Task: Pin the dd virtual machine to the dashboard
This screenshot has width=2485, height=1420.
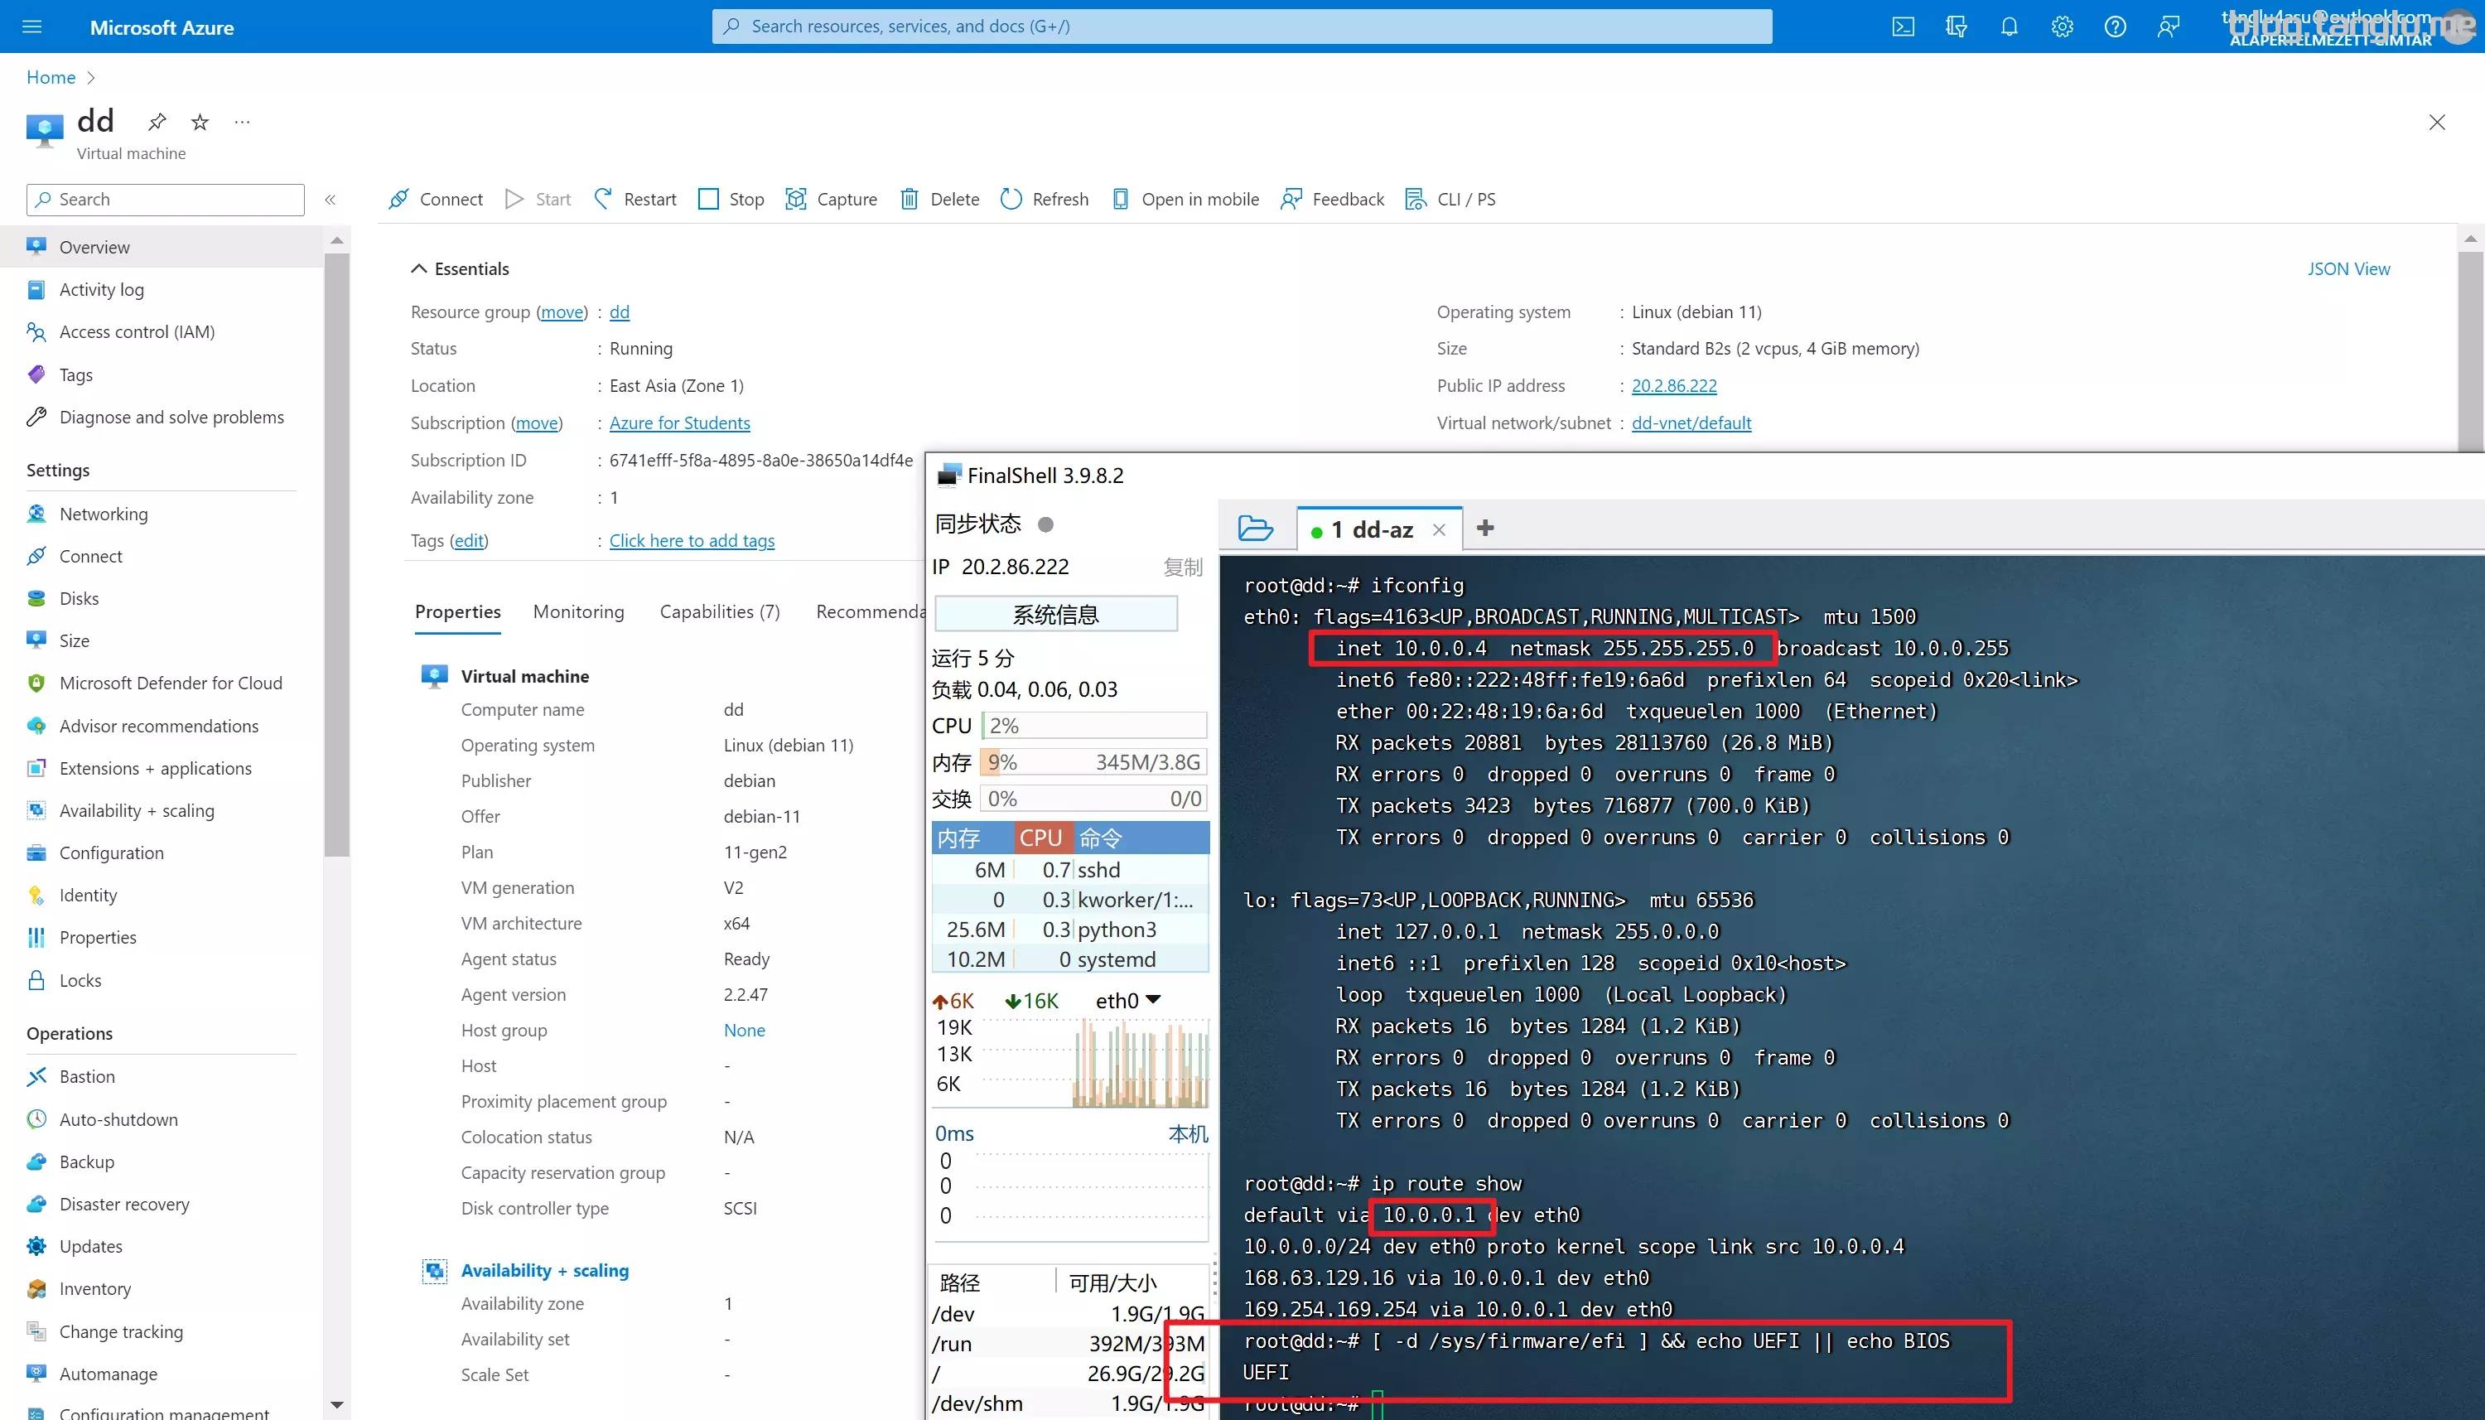Action: tap(157, 122)
